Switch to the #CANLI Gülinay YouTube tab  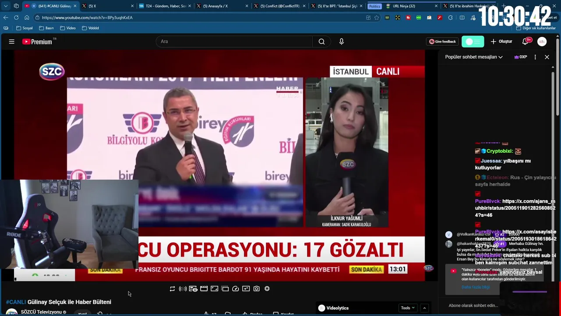[x=51, y=6]
